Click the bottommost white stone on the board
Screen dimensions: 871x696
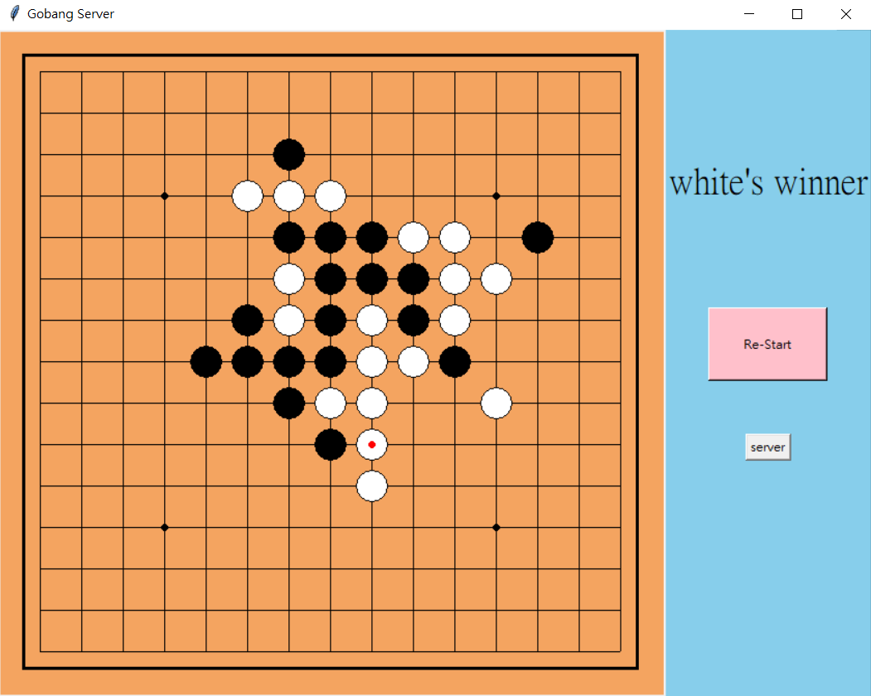coord(371,486)
